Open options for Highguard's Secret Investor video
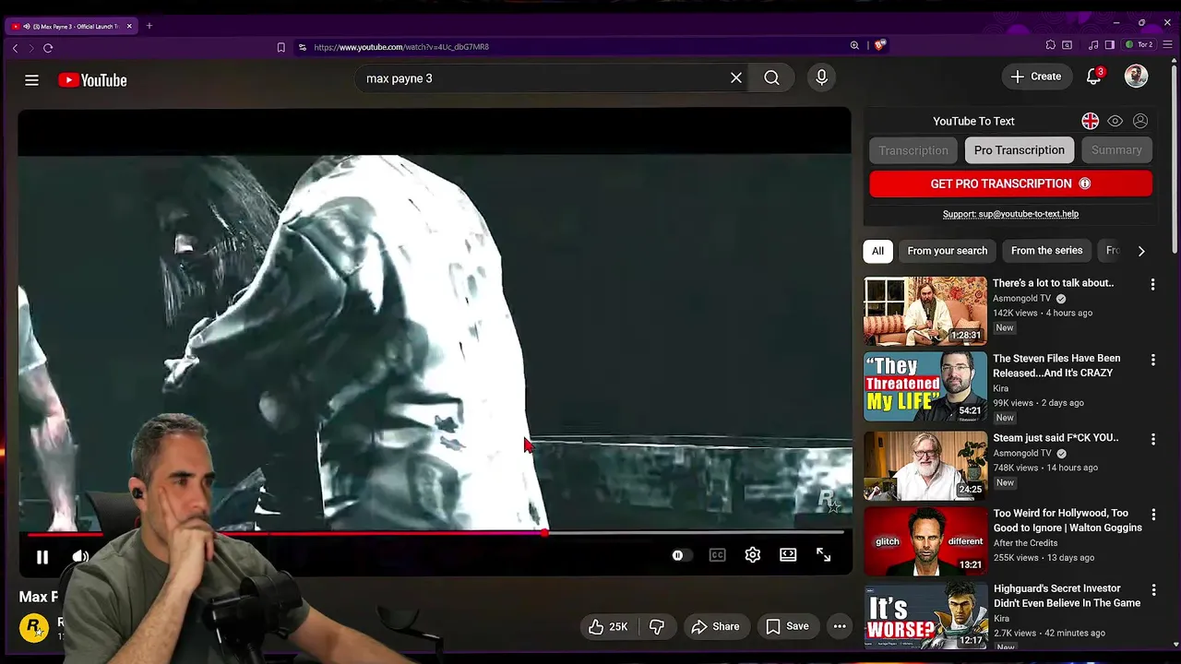Screen dimensions: 1181x664 coord(1152,590)
